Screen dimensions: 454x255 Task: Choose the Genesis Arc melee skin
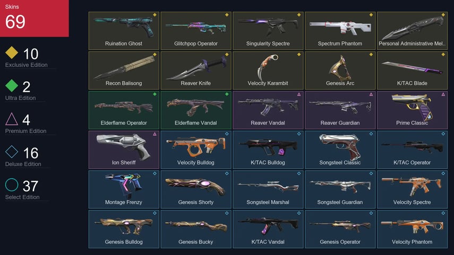pyautogui.click(x=340, y=71)
